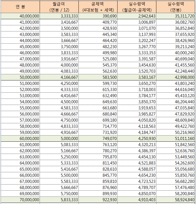Select the cell showing 525,080
The image size is (196, 204).
pyautogui.click(x=98, y=59)
